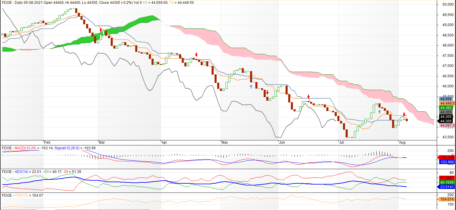The width and height of the screenshot is (456, 210).
Task: Select the red 51.3887 -DI value tag
Action: click(x=447, y=178)
